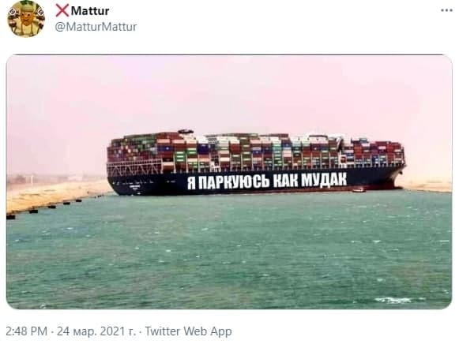The image size is (459, 344).
Task: Click the ship's bow wedged in the bank
Action: pyautogui.click(x=397, y=178)
